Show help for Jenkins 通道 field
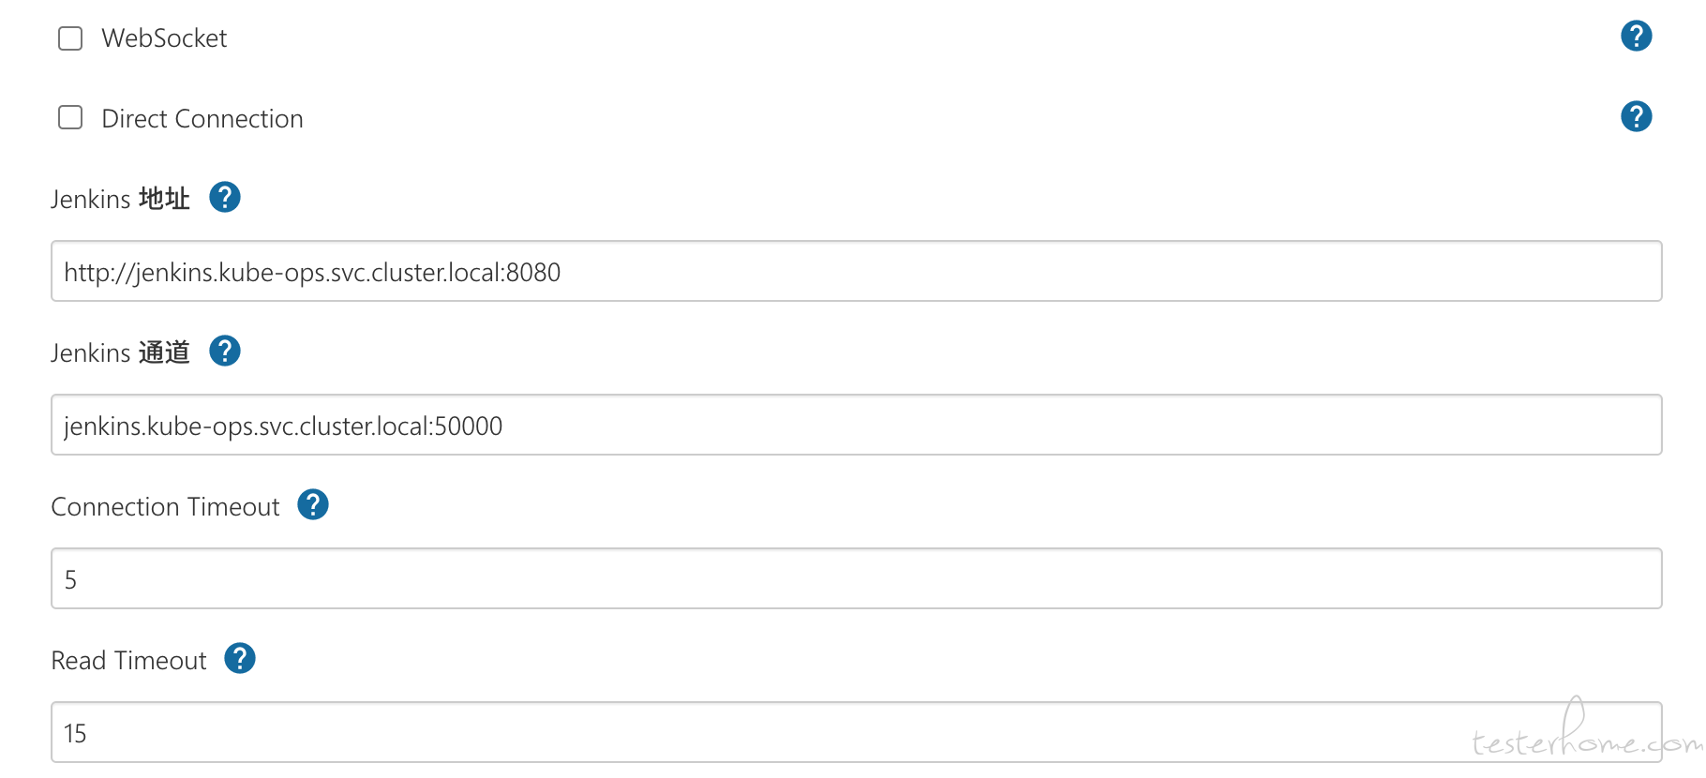Image resolution: width=1706 pixels, height=778 pixels. pos(225,352)
